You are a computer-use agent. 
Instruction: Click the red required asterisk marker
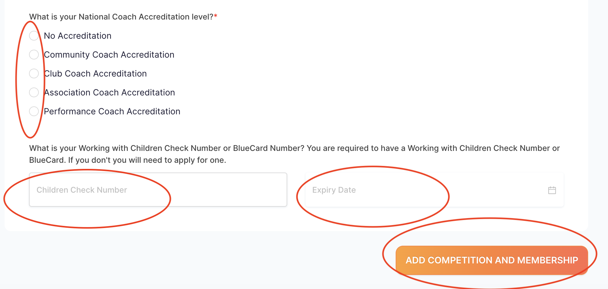pos(216,16)
